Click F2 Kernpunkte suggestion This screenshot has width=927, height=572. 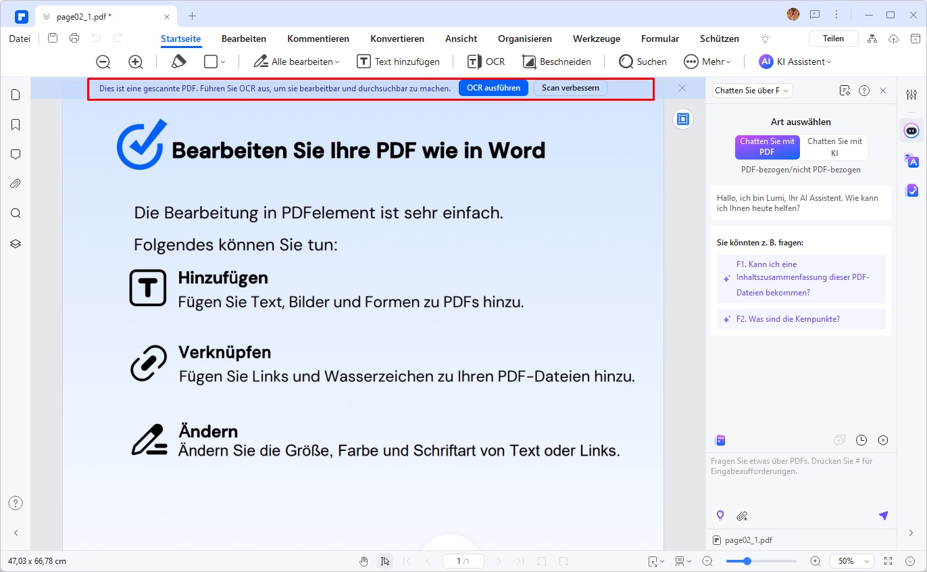point(801,319)
